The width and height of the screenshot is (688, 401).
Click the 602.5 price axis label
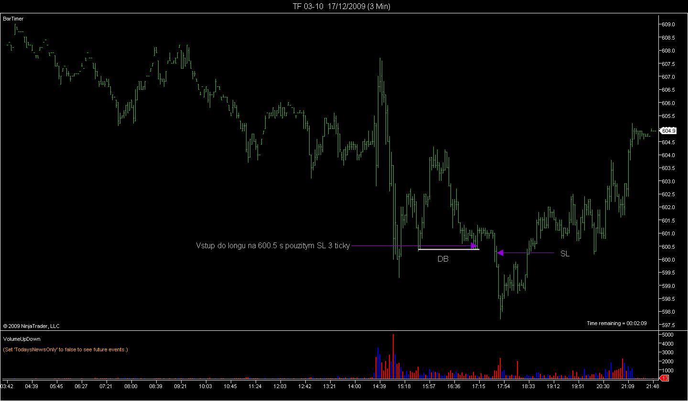coord(668,194)
